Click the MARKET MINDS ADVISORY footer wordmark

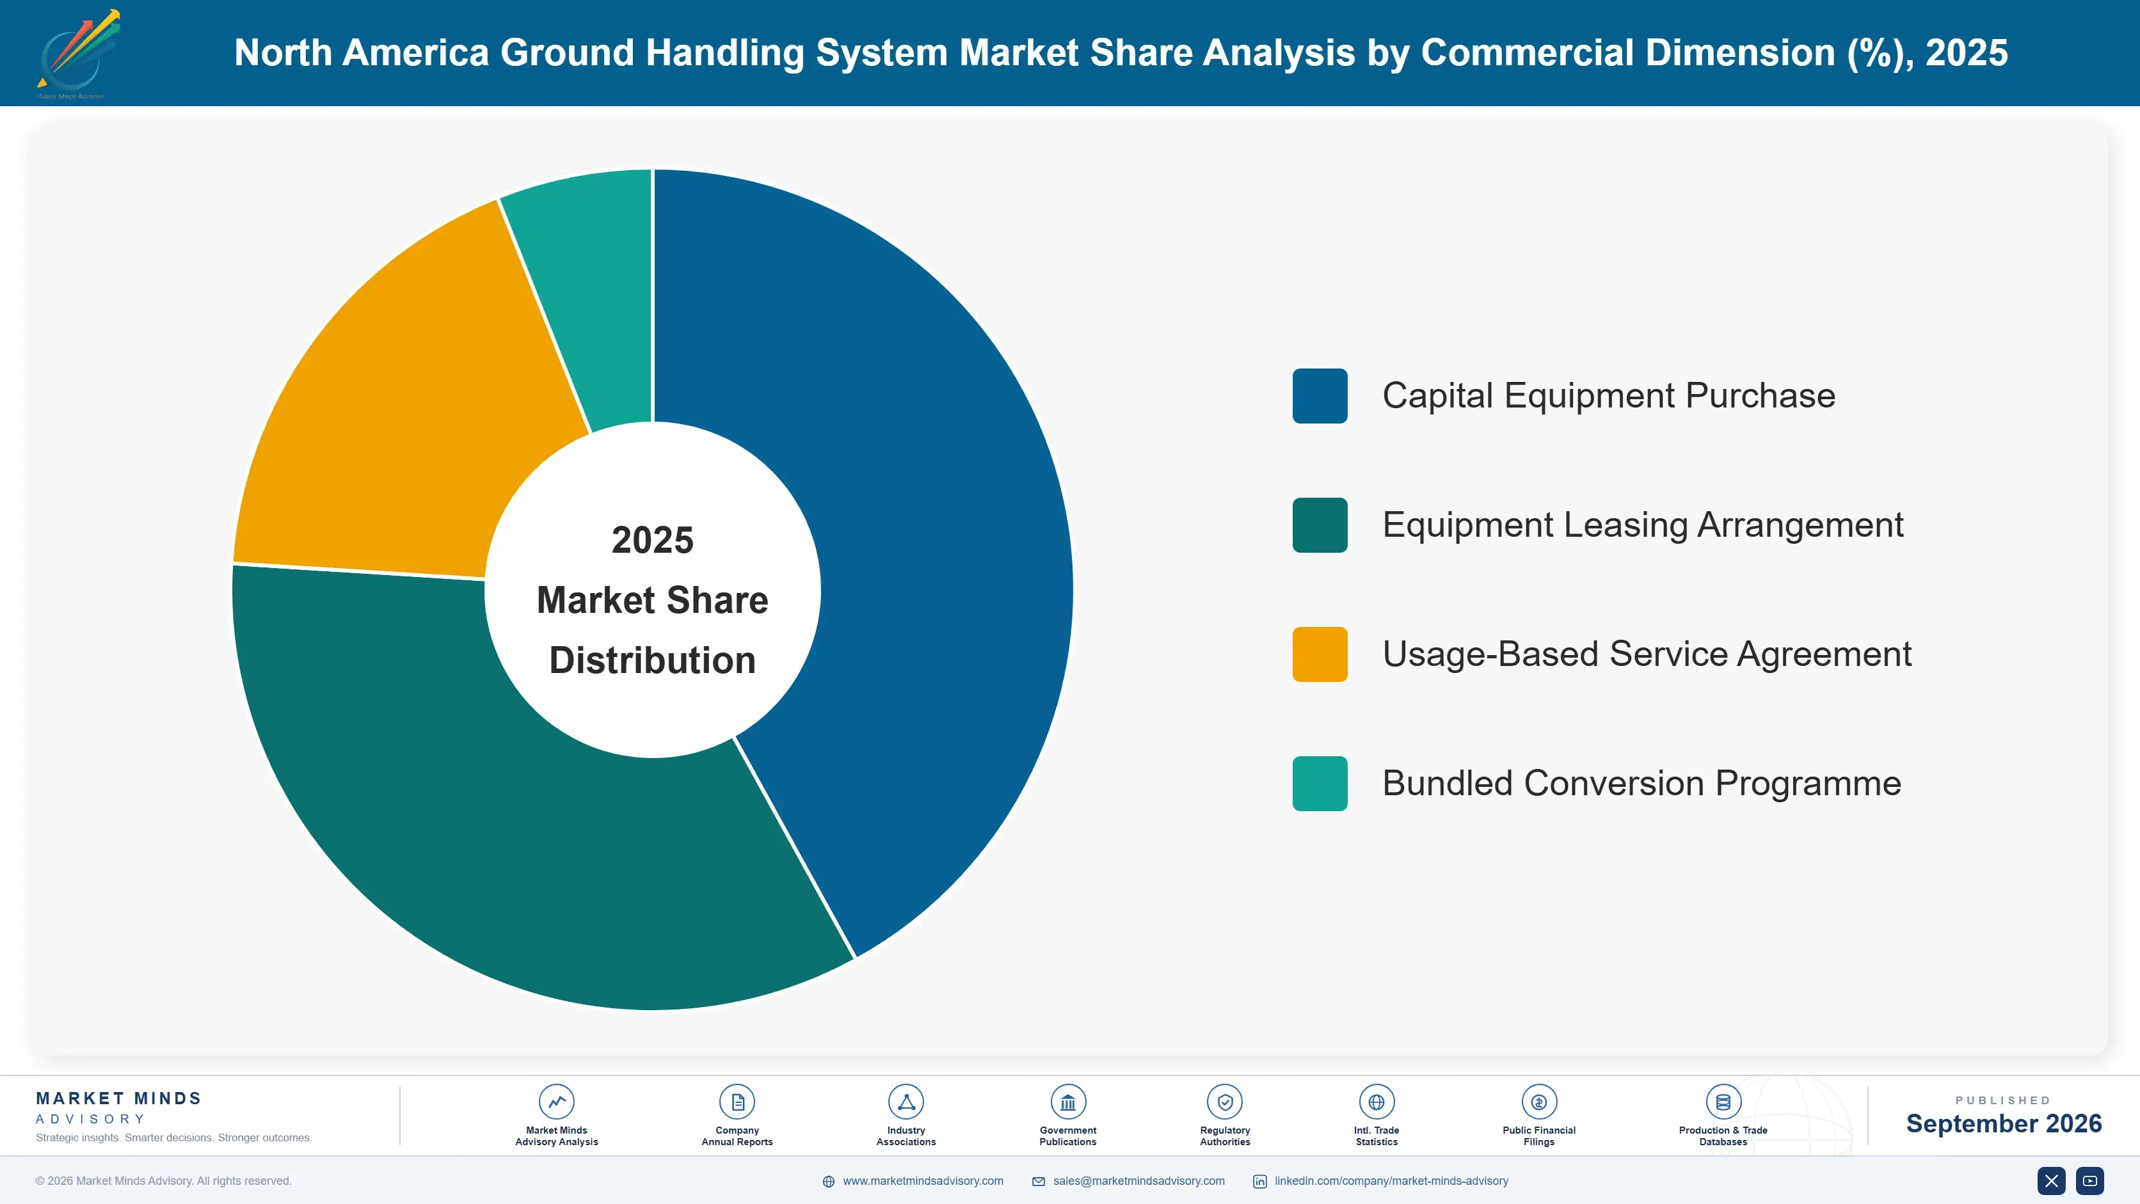click(x=119, y=1107)
